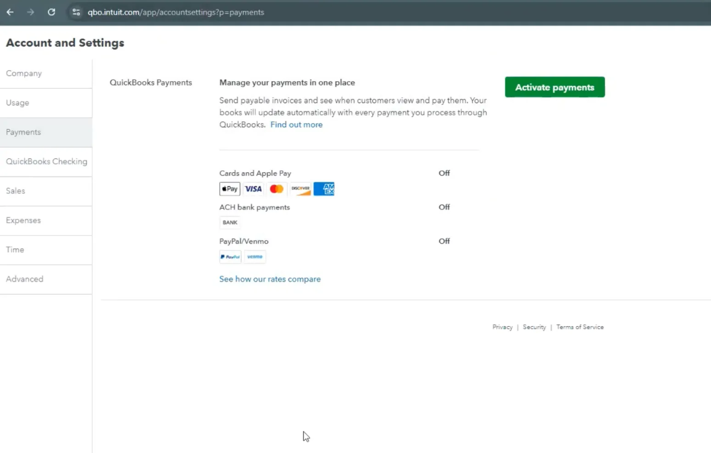This screenshot has width=711, height=453.
Task: Click the Discover card icon
Action: click(x=301, y=189)
